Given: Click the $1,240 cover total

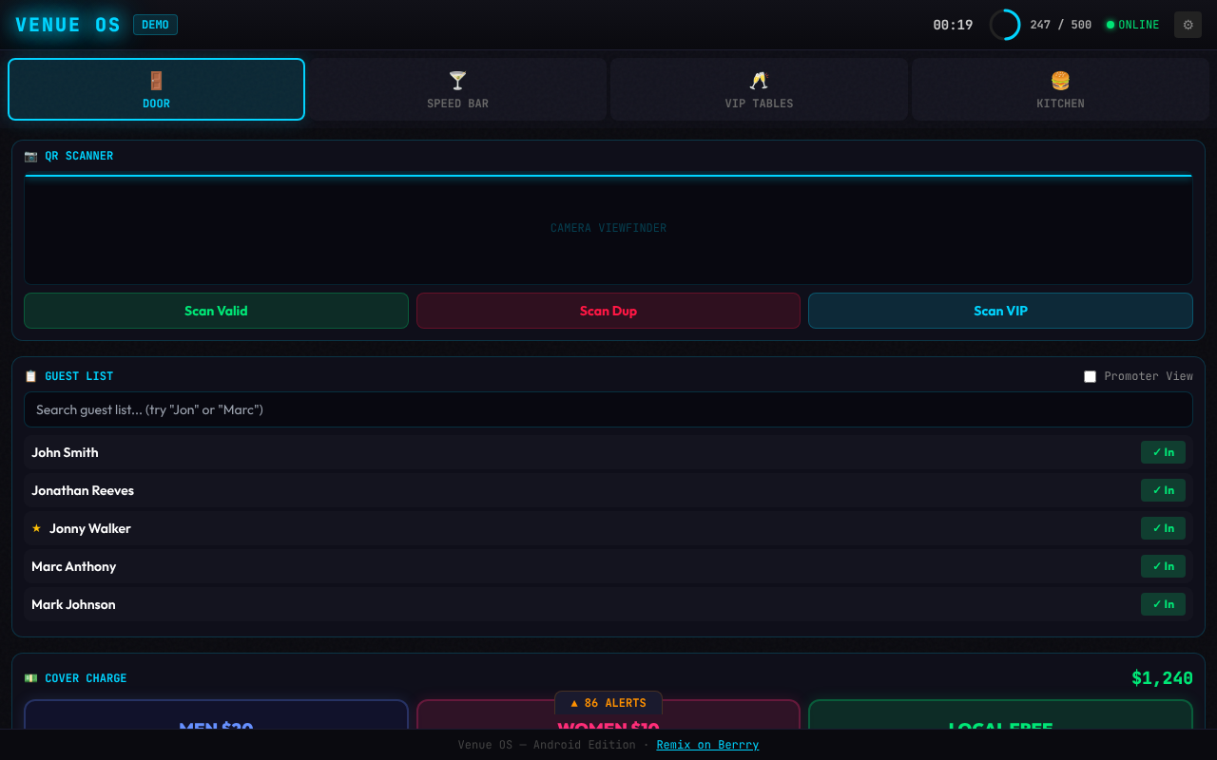Looking at the screenshot, I should tap(1162, 678).
